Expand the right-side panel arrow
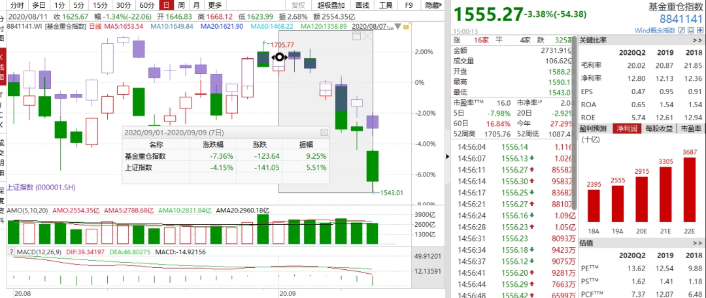This screenshot has width=706, height=298. pyautogui.click(x=446, y=156)
